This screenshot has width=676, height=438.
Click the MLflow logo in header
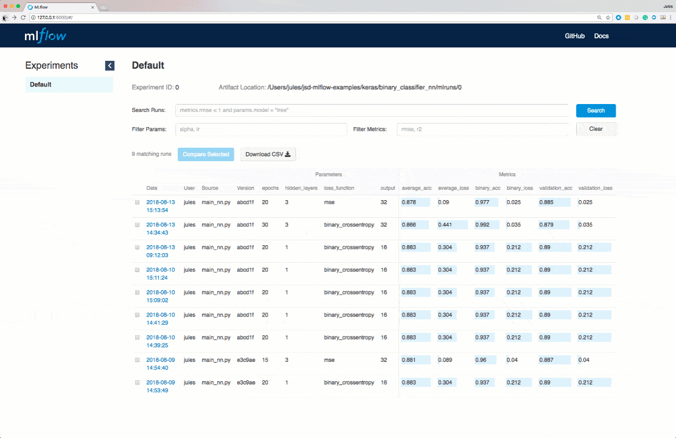coord(45,36)
